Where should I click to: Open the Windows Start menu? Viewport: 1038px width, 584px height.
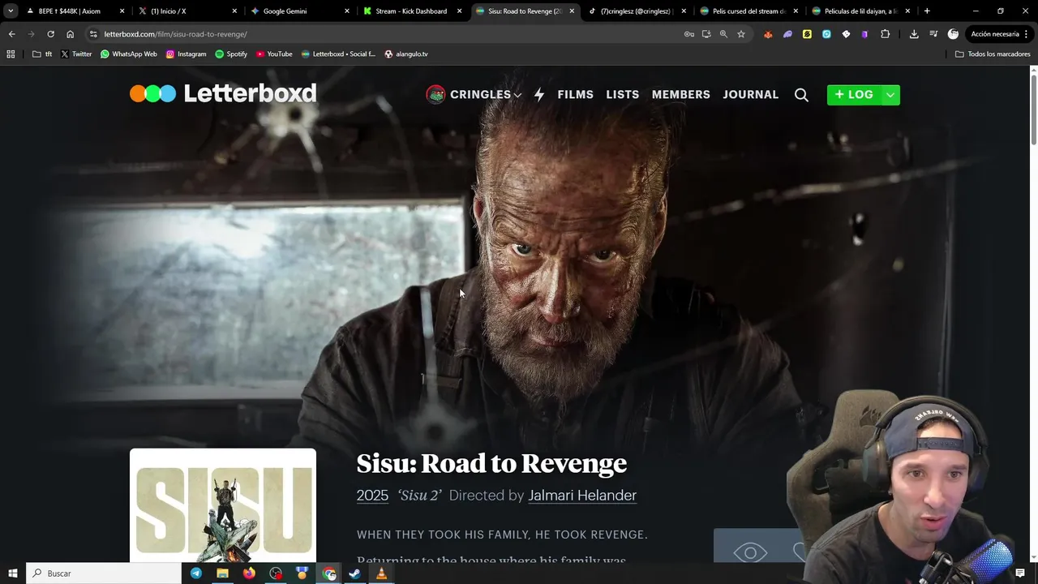[12, 573]
